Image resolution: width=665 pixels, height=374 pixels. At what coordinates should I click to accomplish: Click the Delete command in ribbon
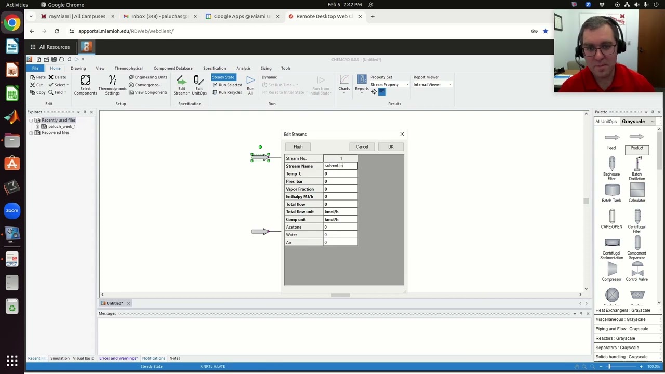tap(57, 77)
